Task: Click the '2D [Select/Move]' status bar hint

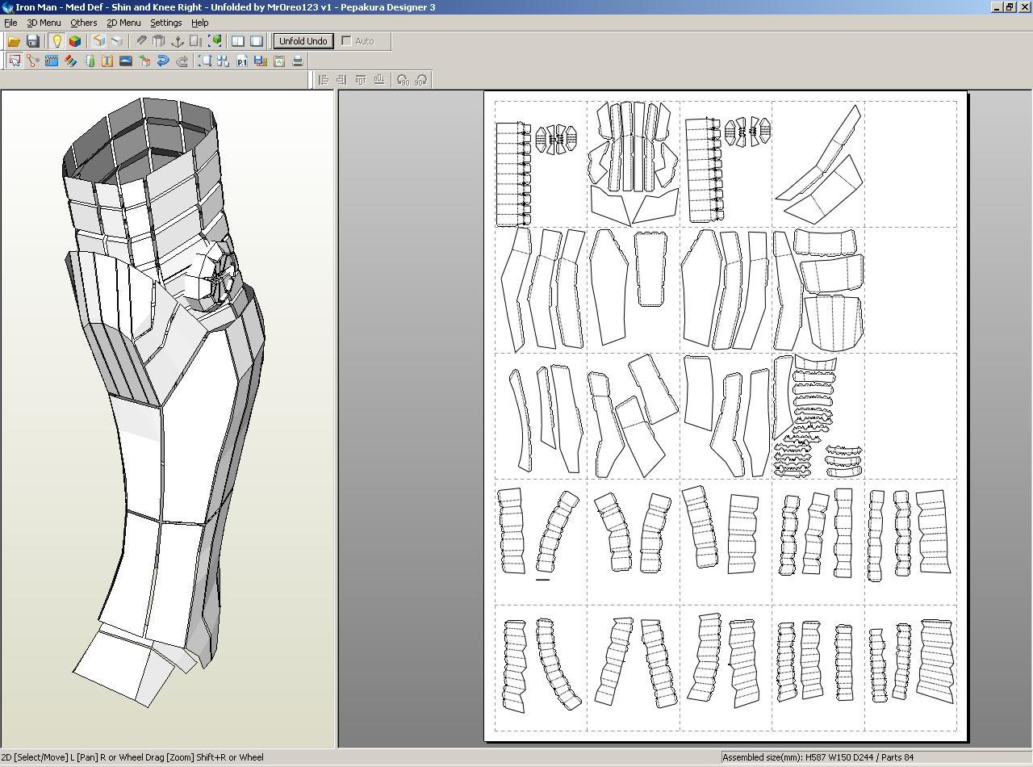Action: tap(132, 757)
